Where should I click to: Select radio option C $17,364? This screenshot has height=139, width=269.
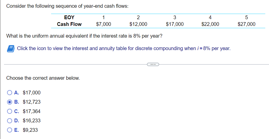click(10, 111)
